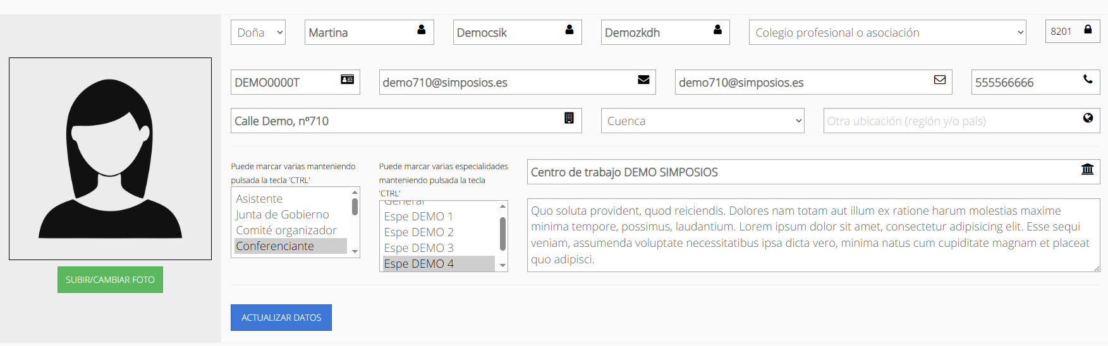Click the lock icon beside 8201
The image size is (1108, 346).
(x=1088, y=29)
